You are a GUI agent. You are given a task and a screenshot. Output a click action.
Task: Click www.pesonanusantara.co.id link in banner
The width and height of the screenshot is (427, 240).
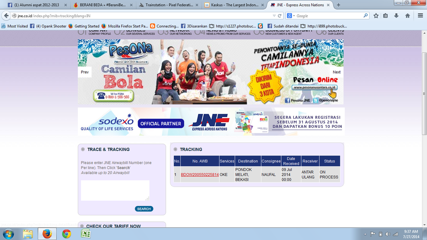pos(314,87)
